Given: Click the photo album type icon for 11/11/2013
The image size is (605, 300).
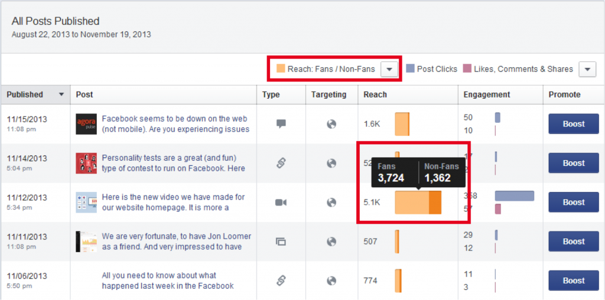Looking at the screenshot, I should [281, 242].
